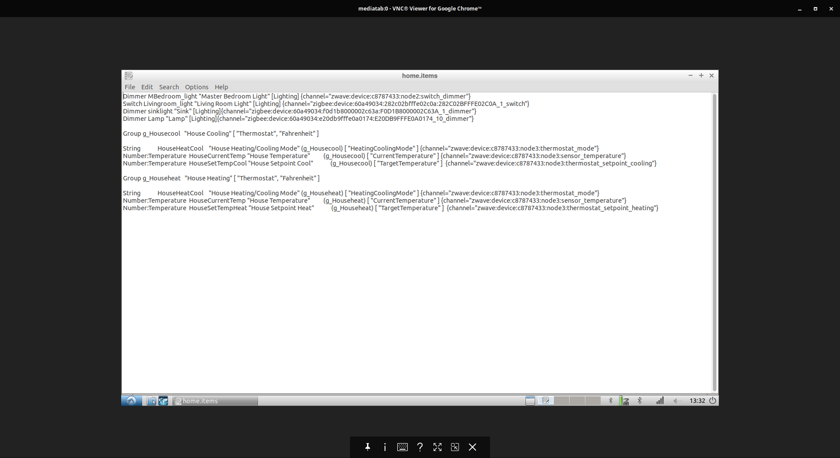Click HouseSetTempHeat item name
The width and height of the screenshot is (840, 458).
coord(218,208)
